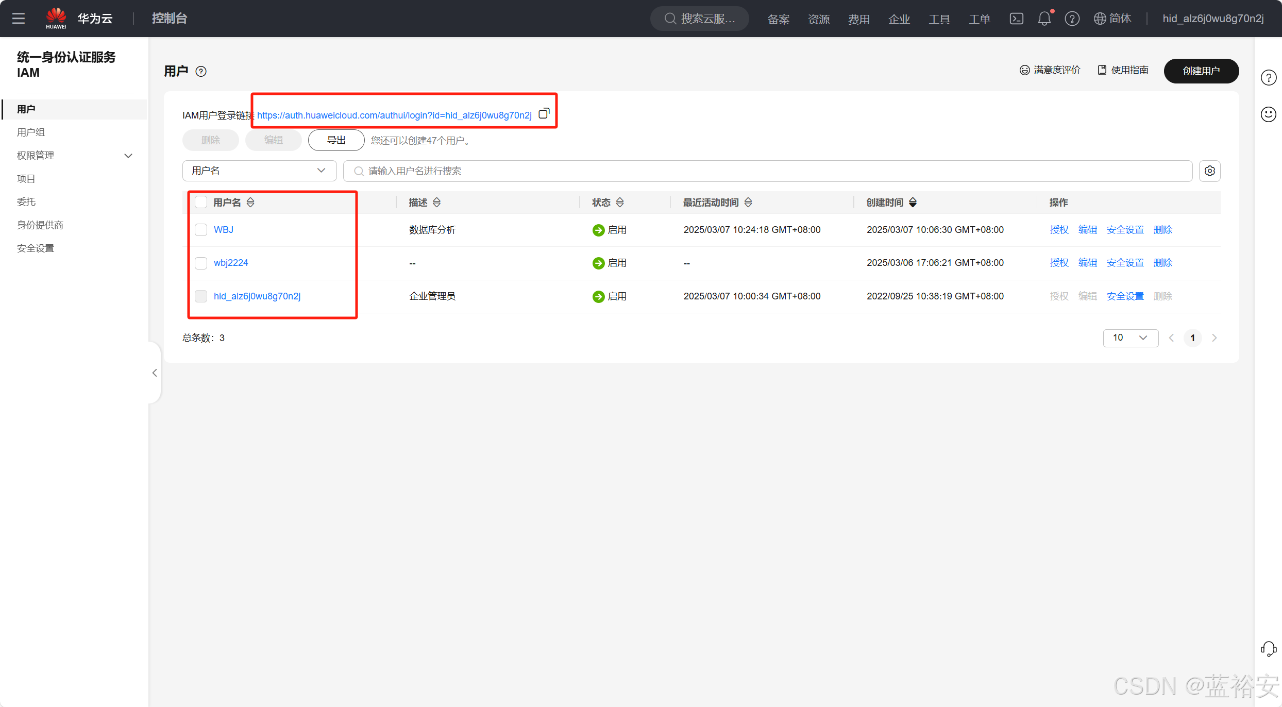The width and height of the screenshot is (1282, 707).
Task: Click the help question mark beside 用户 title
Action: coord(201,72)
